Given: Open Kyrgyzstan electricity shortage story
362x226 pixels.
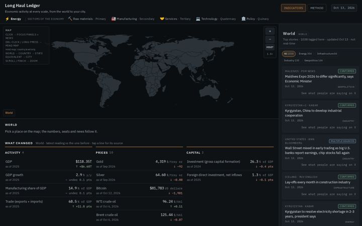Looking at the screenshot, I should 319,214.
